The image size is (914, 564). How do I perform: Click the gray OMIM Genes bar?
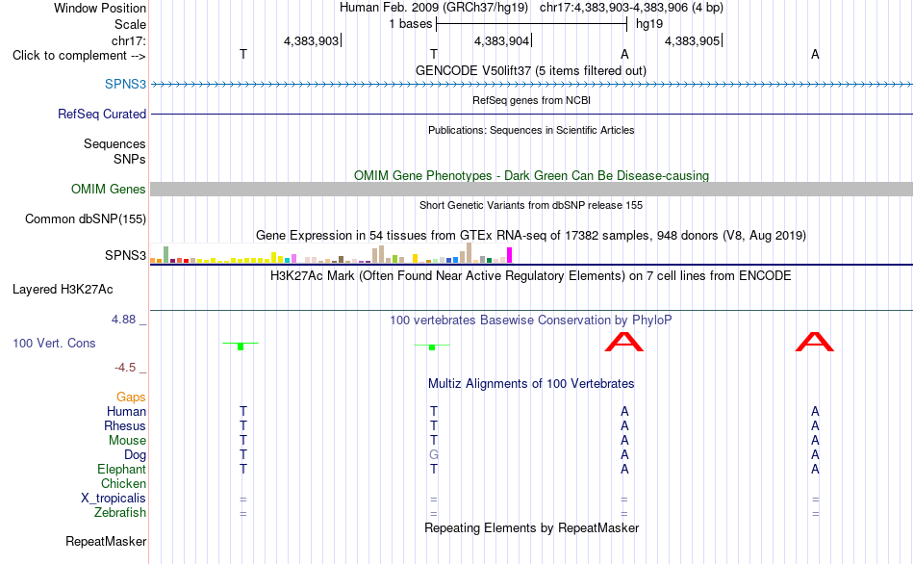coord(531,189)
